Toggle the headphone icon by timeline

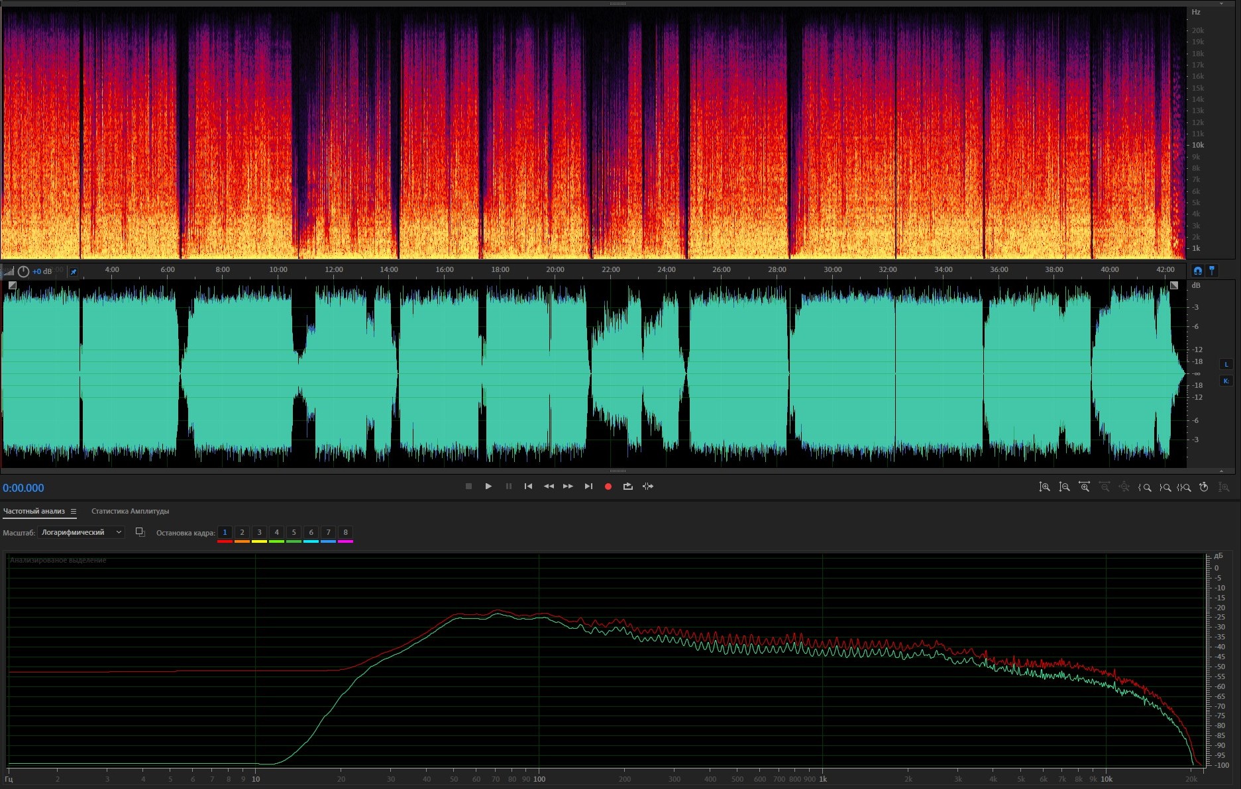[x=1197, y=270]
